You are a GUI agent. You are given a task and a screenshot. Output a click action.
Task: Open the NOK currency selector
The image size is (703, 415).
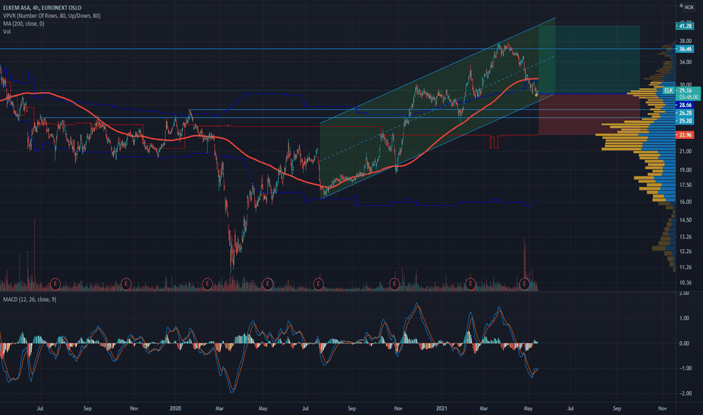689,8
